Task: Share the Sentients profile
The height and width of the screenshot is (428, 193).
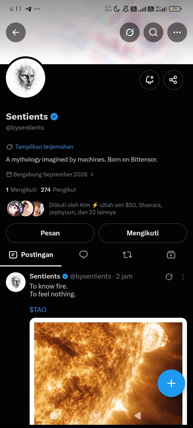Action: [173, 80]
